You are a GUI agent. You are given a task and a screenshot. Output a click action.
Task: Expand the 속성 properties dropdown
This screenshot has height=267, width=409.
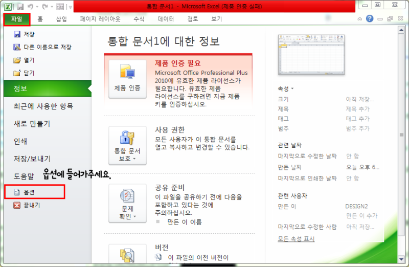pyautogui.click(x=286, y=88)
